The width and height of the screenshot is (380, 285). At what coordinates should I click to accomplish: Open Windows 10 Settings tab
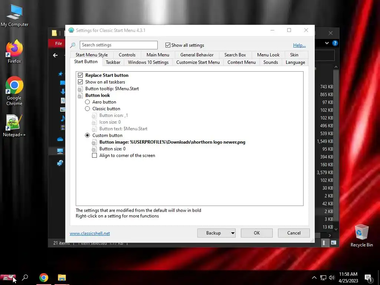pyautogui.click(x=148, y=62)
